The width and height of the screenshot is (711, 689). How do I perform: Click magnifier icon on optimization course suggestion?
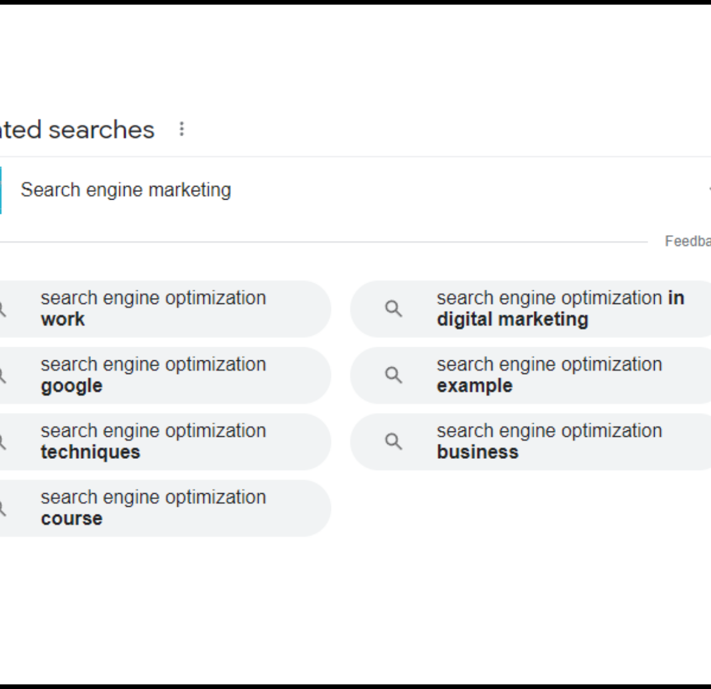click(x=2, y=509)
